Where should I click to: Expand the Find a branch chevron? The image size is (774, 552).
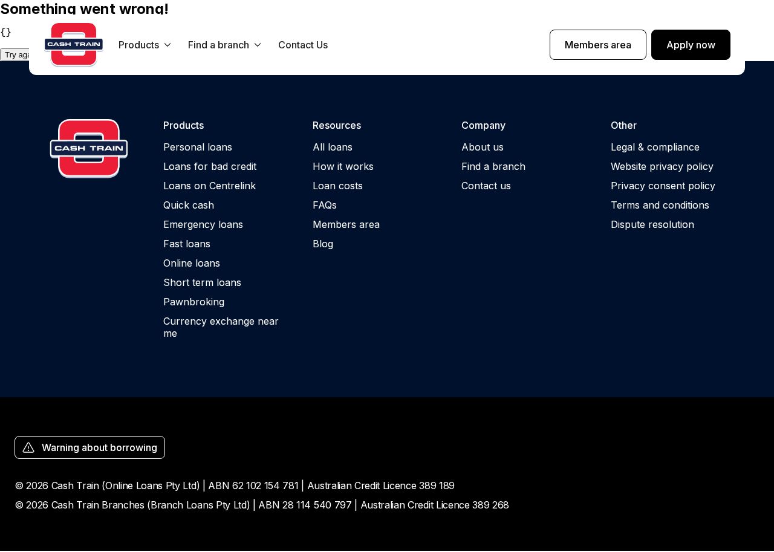258,45
